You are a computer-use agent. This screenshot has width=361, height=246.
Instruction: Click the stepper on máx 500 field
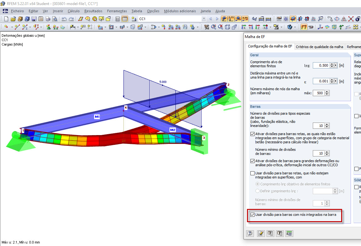[x=327, y=93]
